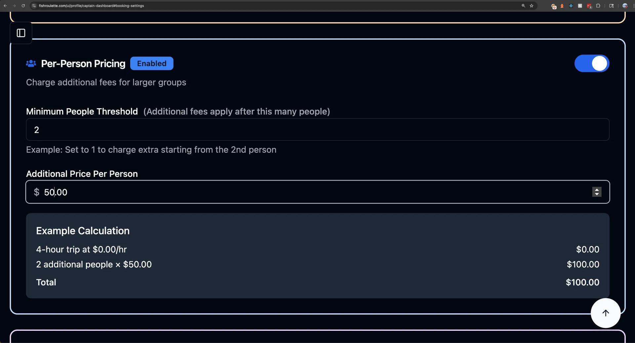Open the extension showing notification badge 1

pos(589,6)
